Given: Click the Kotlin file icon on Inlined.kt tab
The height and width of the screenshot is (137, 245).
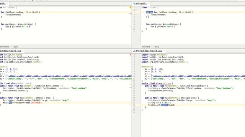Looking at the screenshot, I should pos(134,3).
